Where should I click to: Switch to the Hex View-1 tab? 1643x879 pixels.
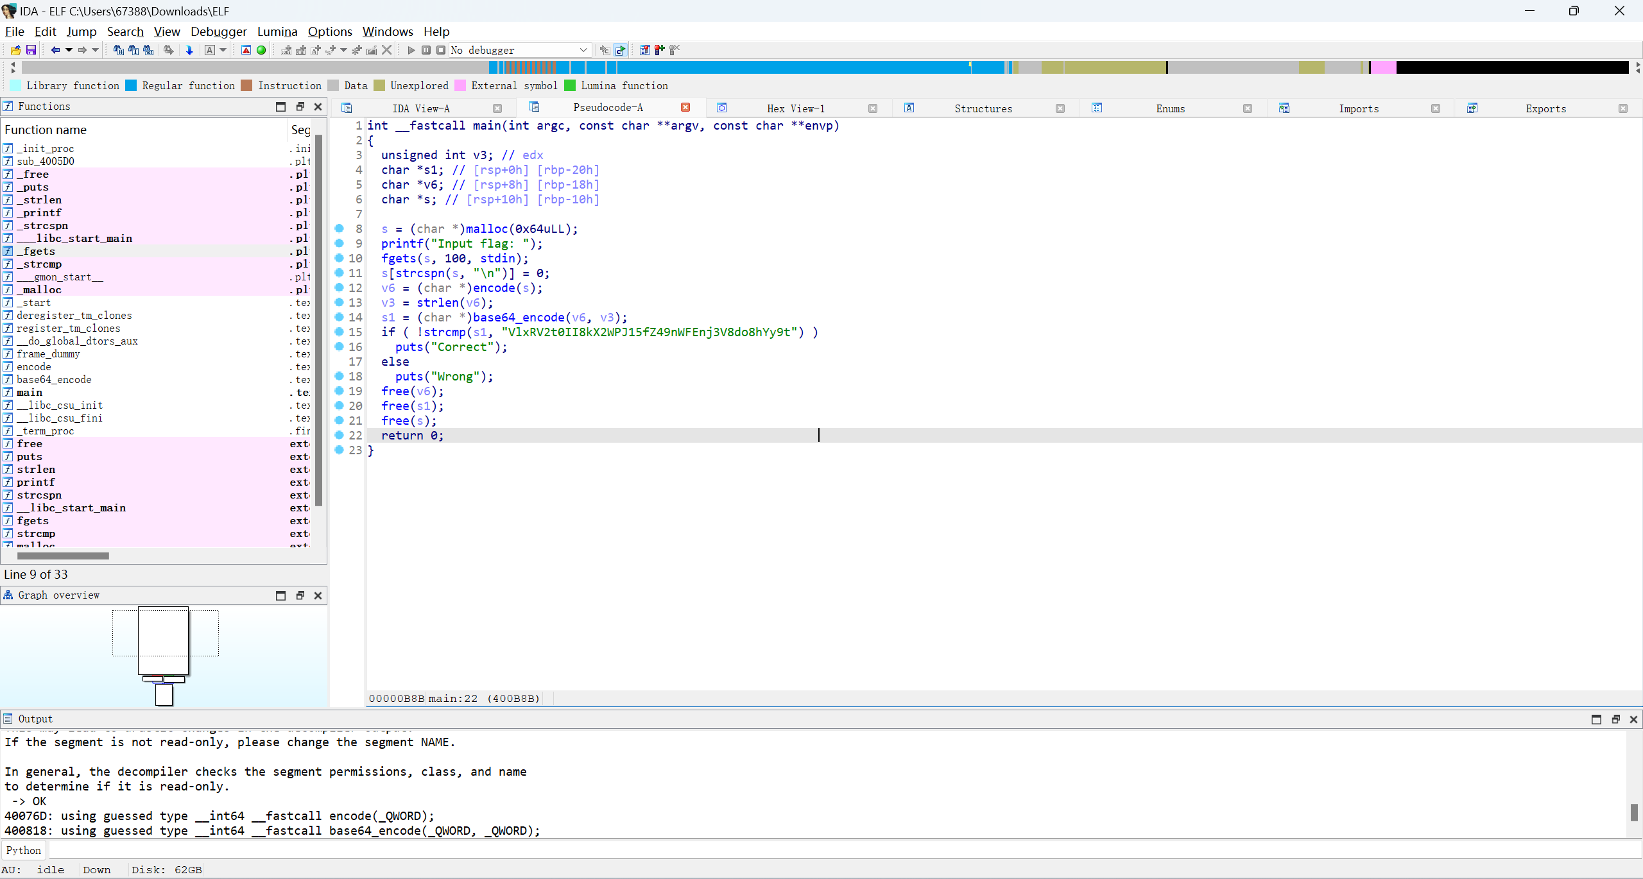(796, 108)
